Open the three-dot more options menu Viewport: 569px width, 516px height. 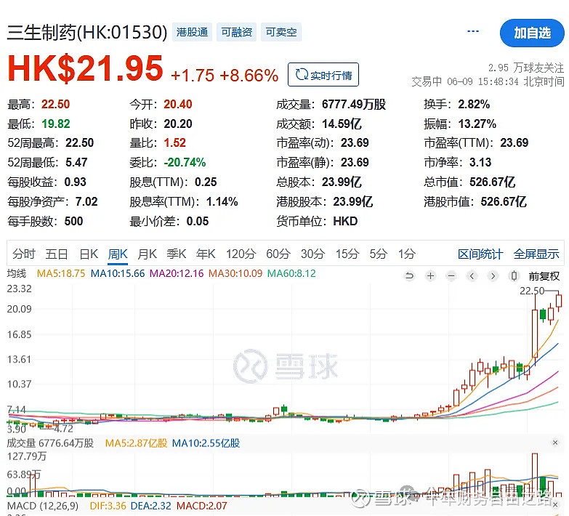tap(473, 31)
